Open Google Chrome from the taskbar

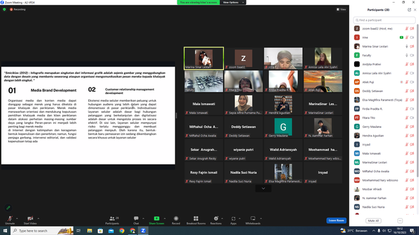click(122, 230)
